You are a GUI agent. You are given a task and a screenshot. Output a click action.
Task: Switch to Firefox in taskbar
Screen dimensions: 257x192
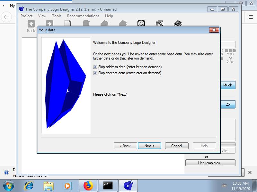[88, 186]
